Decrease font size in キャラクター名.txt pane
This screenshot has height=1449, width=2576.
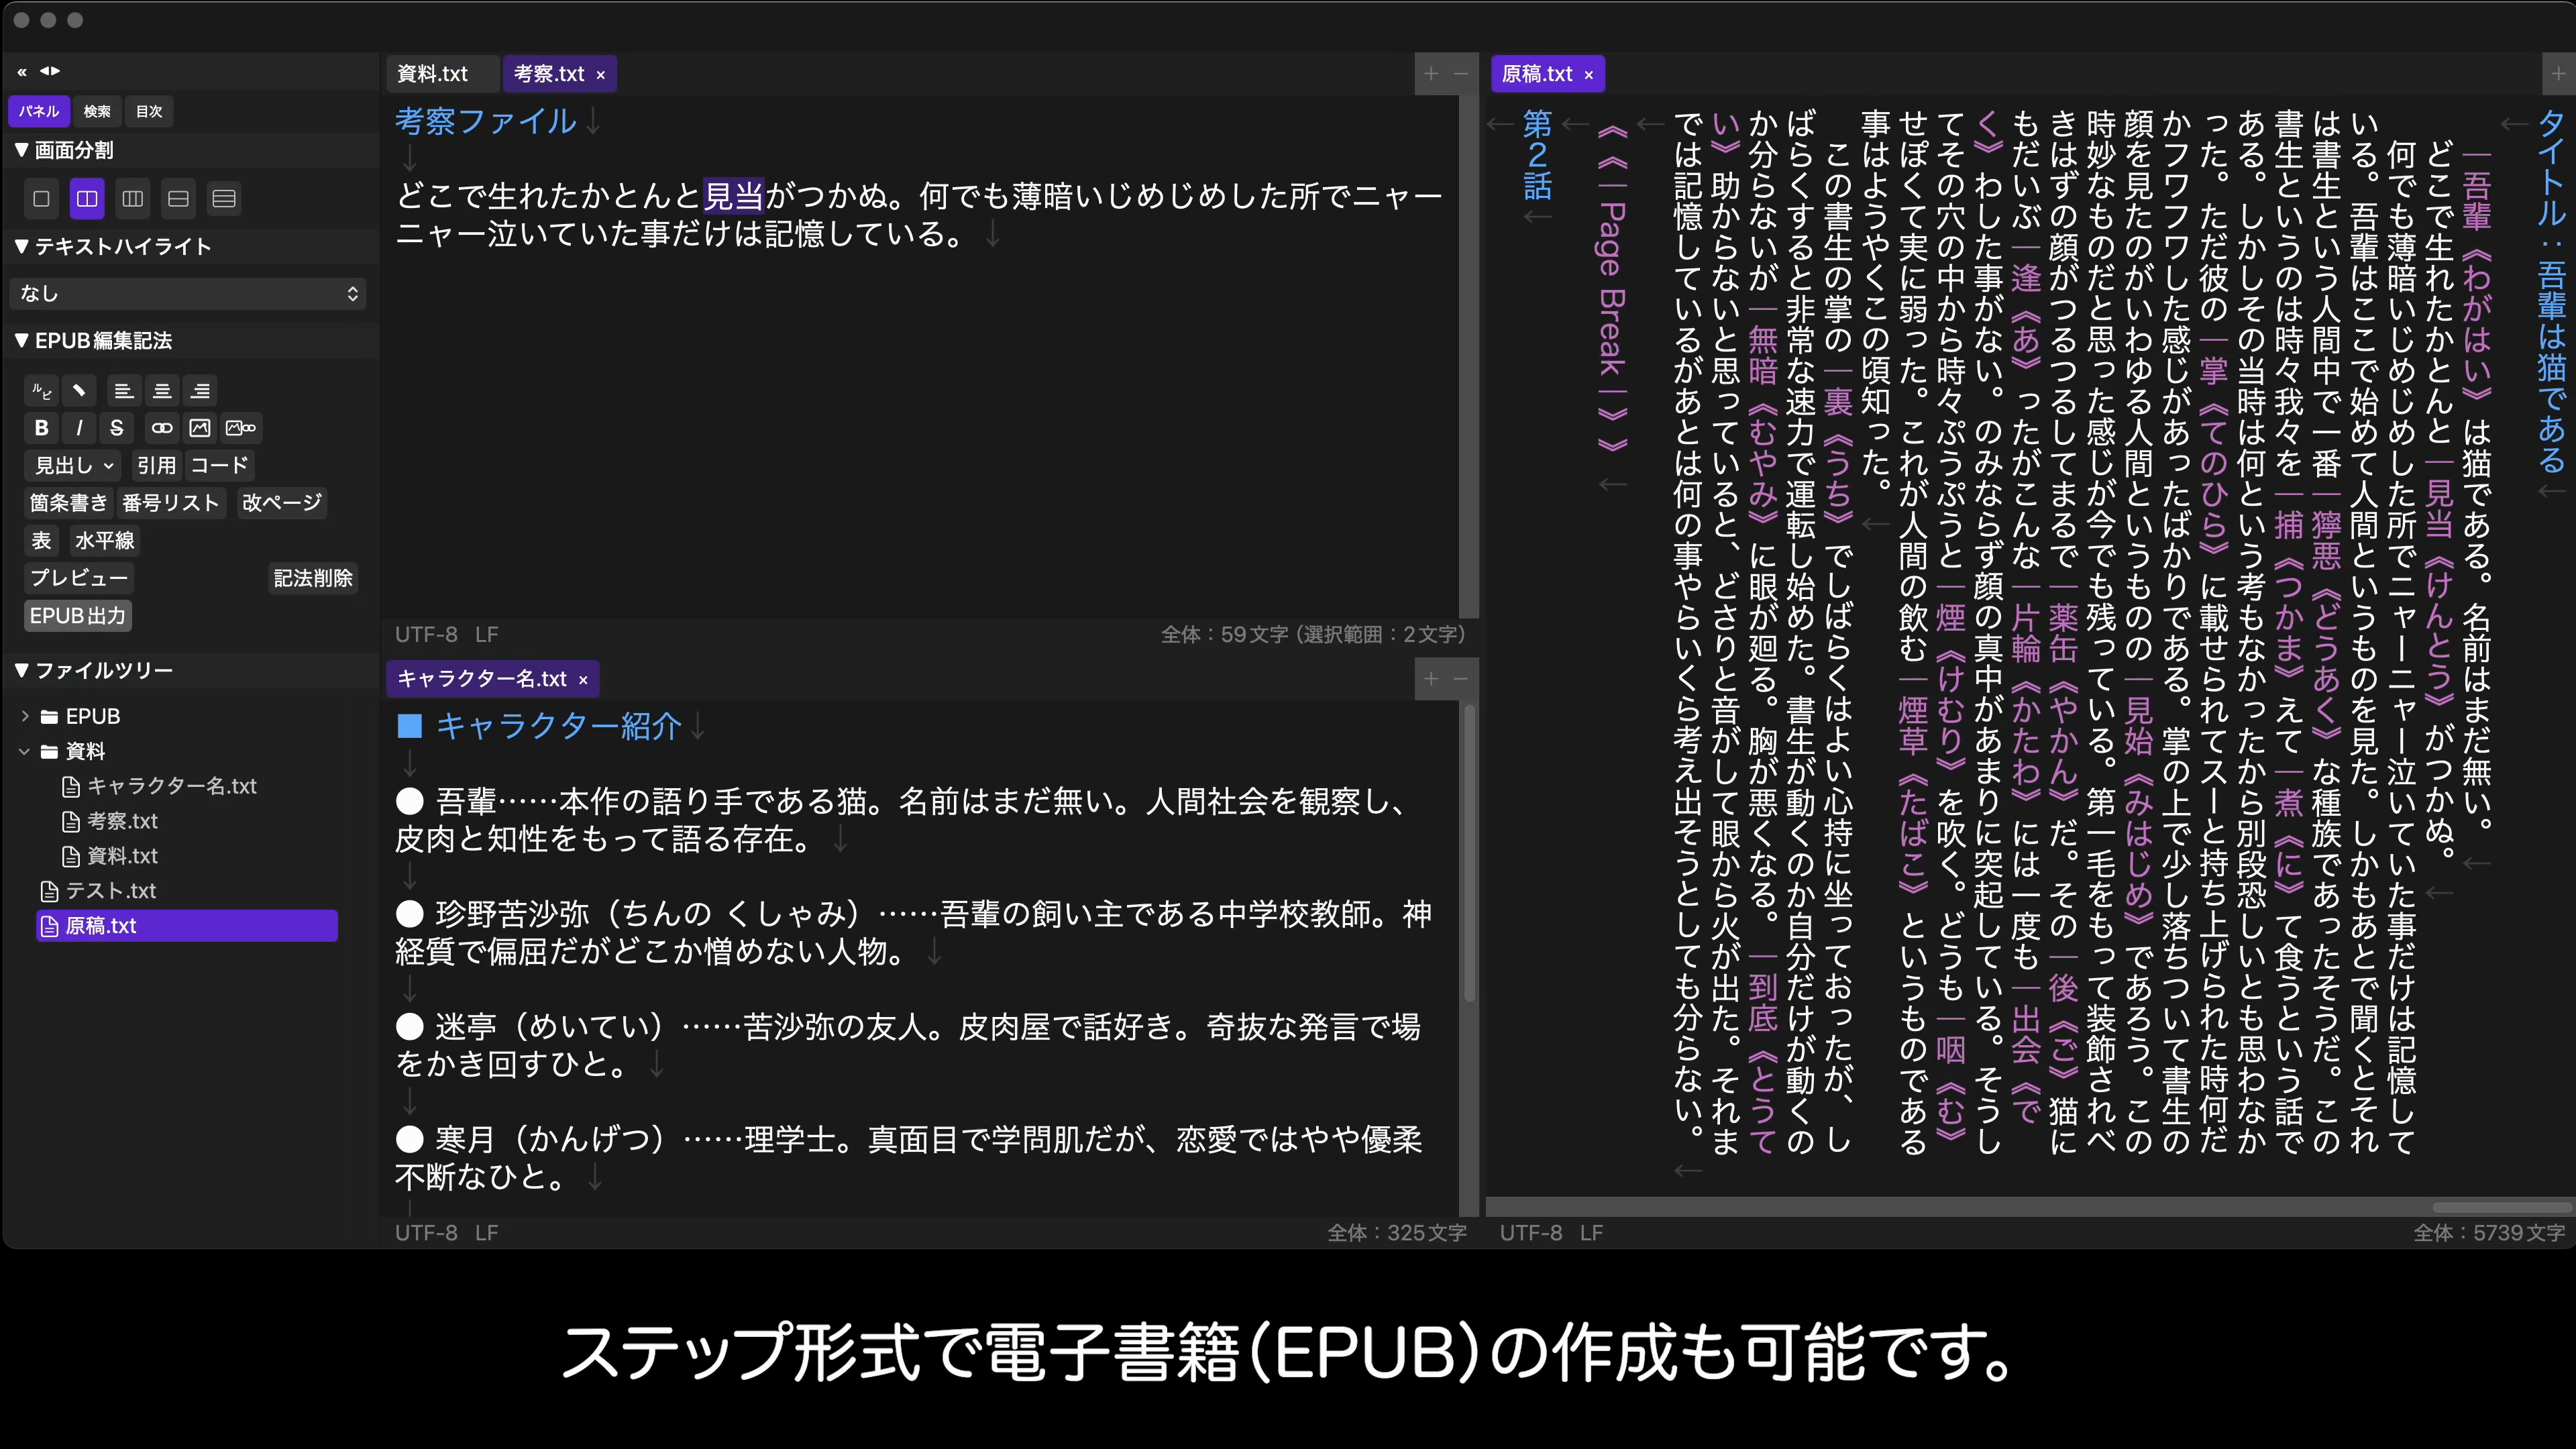click(1460, 679)
